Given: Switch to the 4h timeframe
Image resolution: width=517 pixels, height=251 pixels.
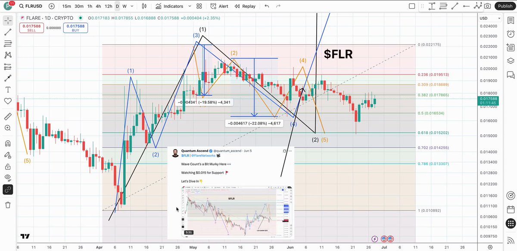Looking at the screenshot, I should pos(98,6).
